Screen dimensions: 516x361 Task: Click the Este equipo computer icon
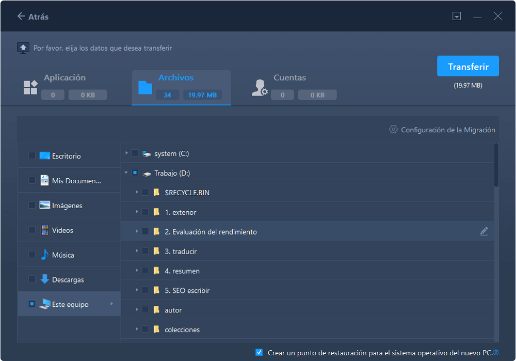45,304
